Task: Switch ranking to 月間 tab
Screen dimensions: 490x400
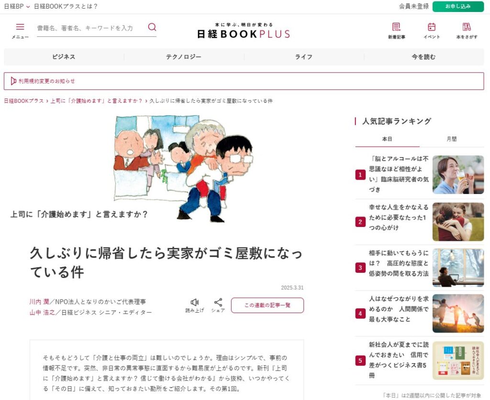Action: tap(452, 139)
